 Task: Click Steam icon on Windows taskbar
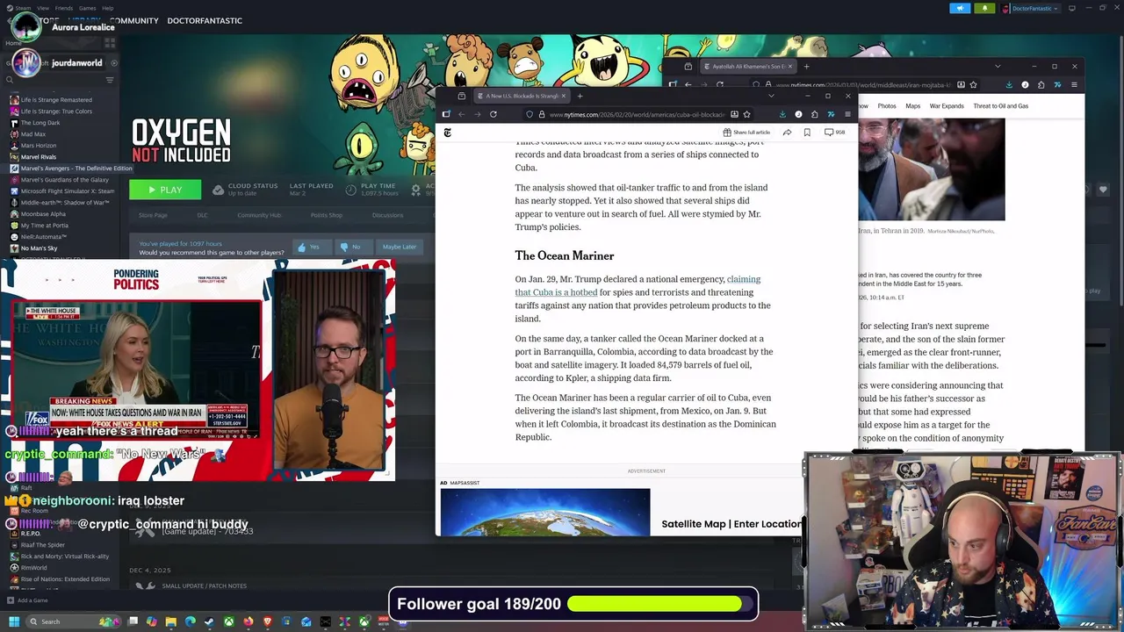click(209, 621)
